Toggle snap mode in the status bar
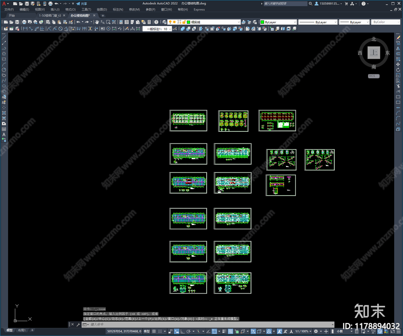The width and height of the screenshot is (403, 336). (x=160, y=331)
